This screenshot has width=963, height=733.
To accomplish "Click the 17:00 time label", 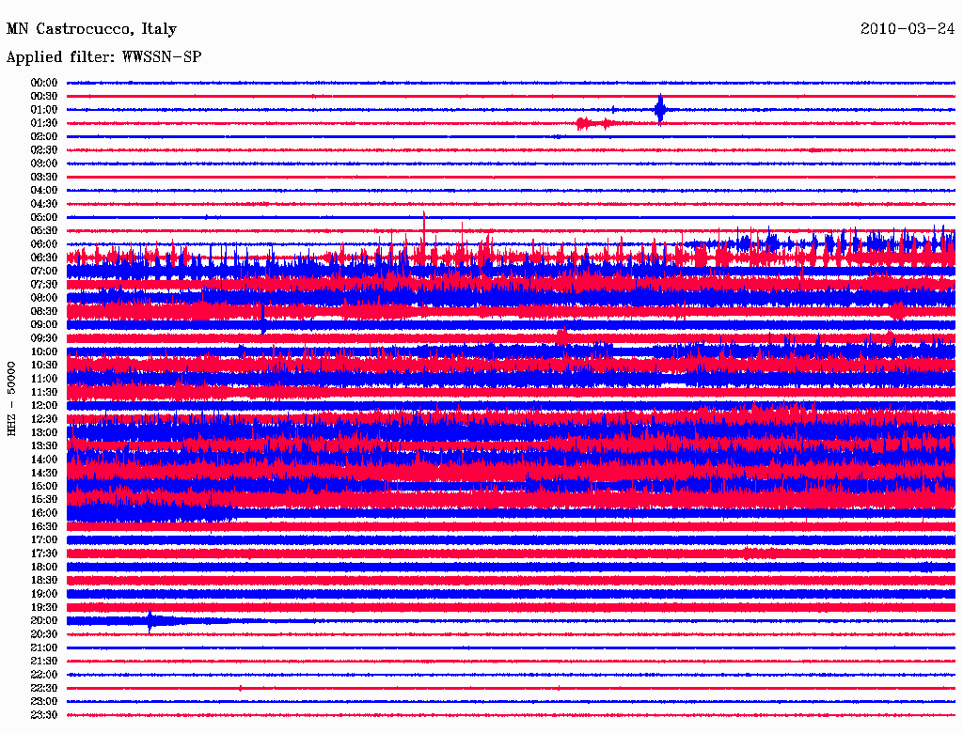I will [x=44, y=540].
